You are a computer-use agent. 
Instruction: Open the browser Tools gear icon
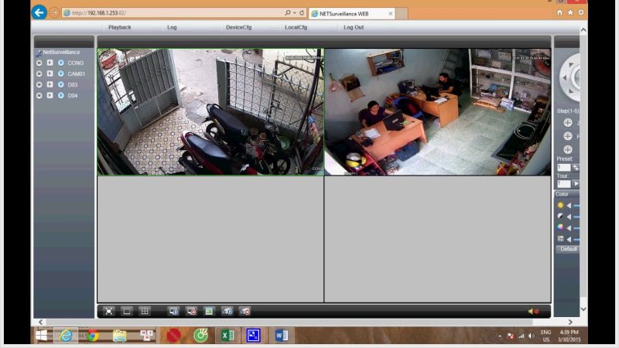point(581,12)
